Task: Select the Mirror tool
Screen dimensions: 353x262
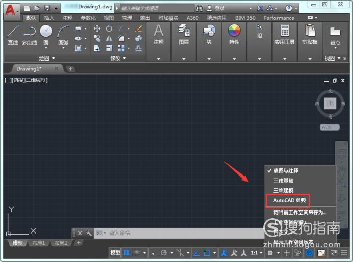Action: 109,38
